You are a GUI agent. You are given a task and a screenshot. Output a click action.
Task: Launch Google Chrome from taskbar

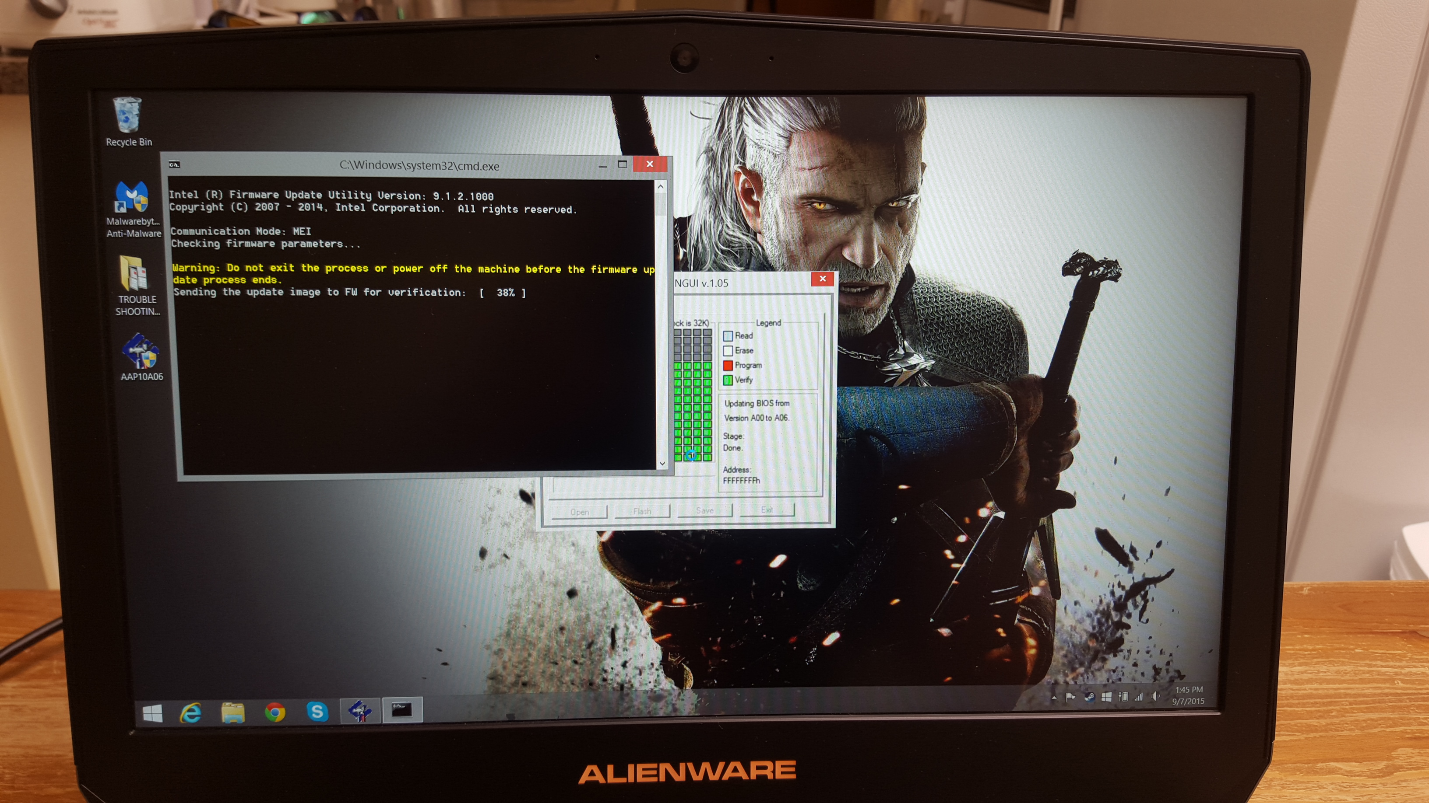tap(275, 712)
